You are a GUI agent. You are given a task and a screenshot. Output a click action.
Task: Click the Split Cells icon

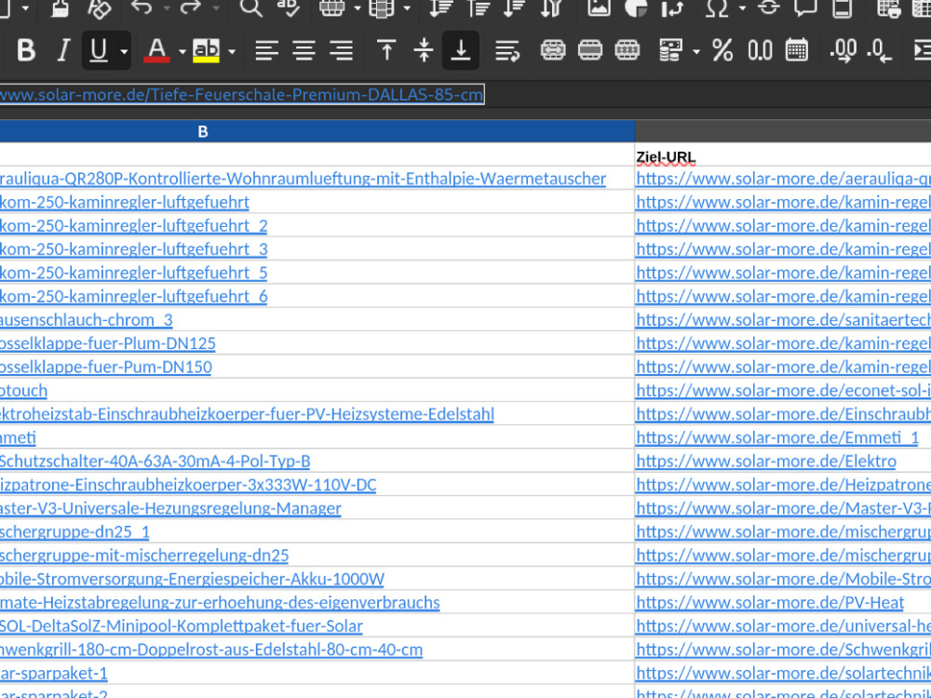click(627, 50)
